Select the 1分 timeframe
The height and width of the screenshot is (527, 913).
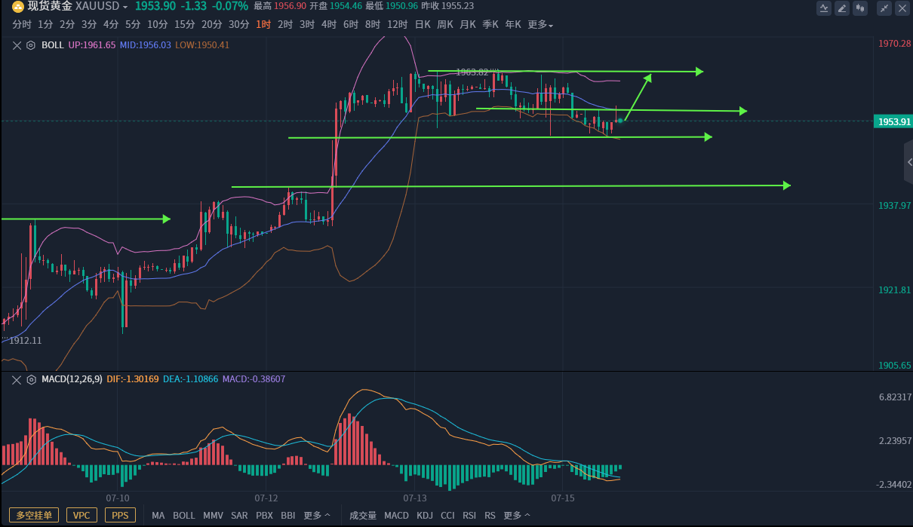[x=45, y=24]
